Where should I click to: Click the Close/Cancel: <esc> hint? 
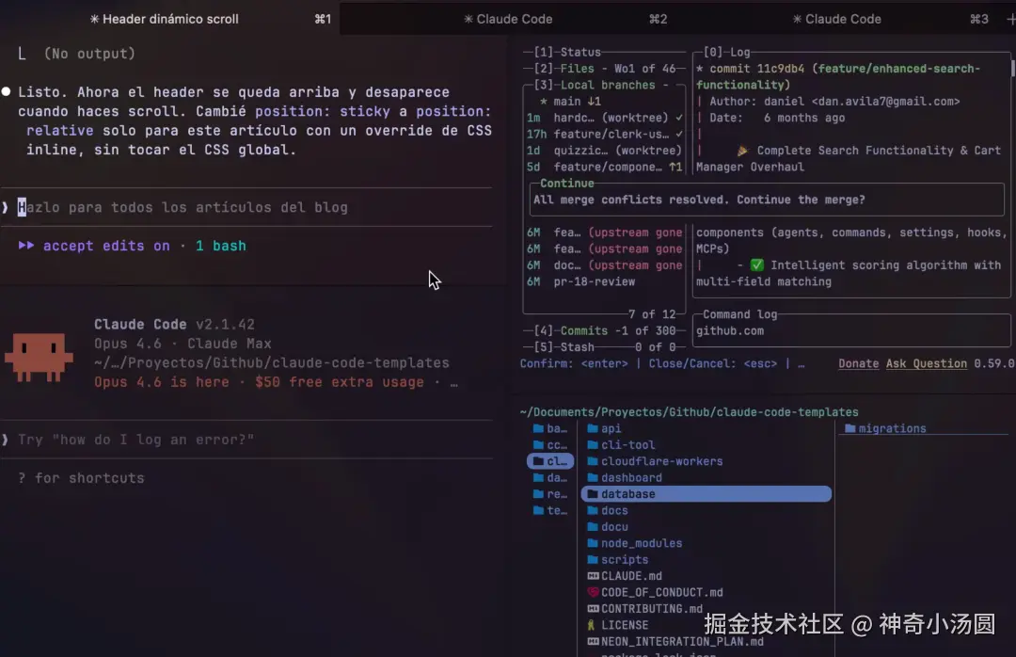[713, 363]
